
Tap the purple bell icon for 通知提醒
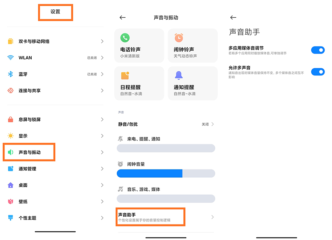coord(178,75)
